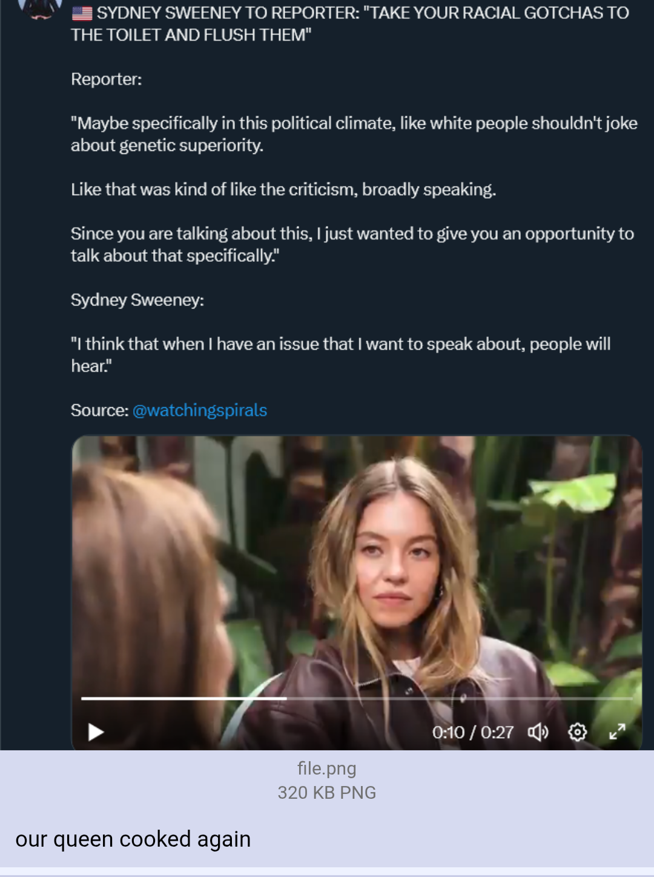
Task: Click the "SYDNEY SWEENEY TO REPORTER" headline text
Action: point(362,13)
